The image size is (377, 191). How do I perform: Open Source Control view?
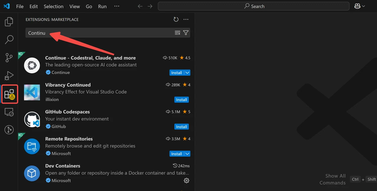(9, 58)
